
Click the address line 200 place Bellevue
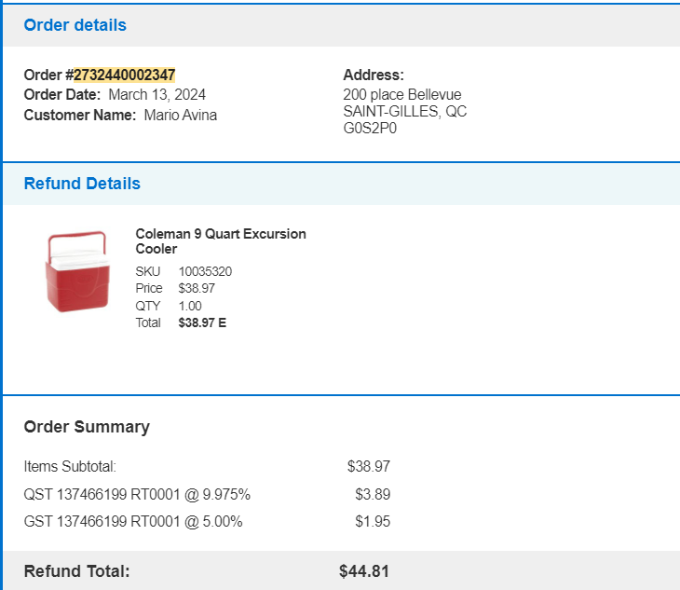point(402,94)
